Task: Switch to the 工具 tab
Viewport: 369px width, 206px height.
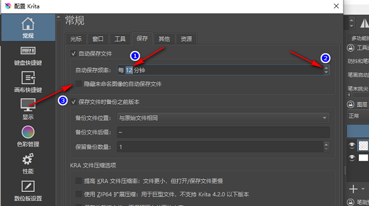Action: tap(120, 39)
